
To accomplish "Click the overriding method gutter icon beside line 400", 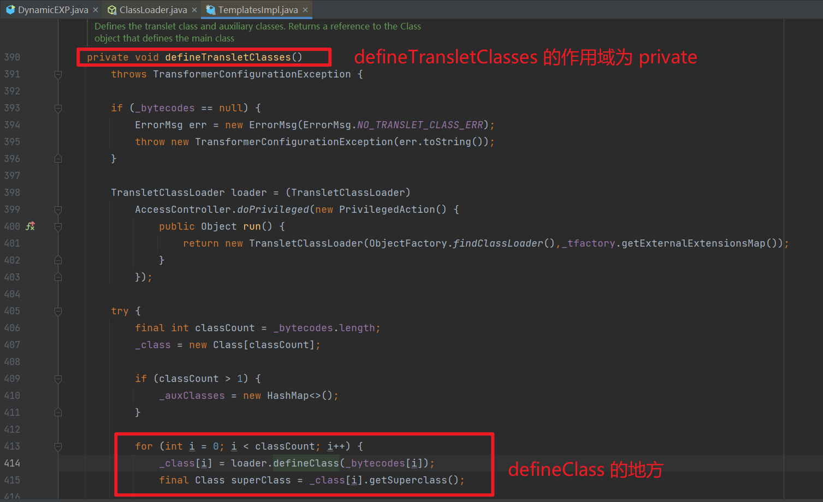I will [x=31, y=225].
